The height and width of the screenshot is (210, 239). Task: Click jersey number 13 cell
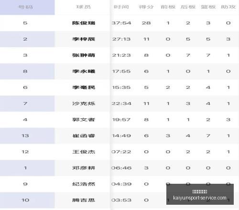(x=25, y=136)
